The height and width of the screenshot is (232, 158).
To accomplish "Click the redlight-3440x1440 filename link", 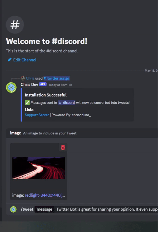I will coord(45,195).
